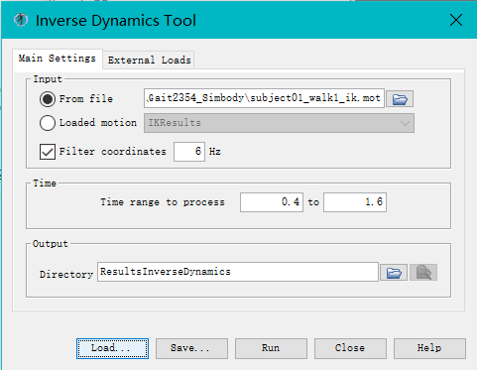Click the "Hz" unit label
Image resolution: width=477 pixels, height=370 pixels.
tap(215, 152)
